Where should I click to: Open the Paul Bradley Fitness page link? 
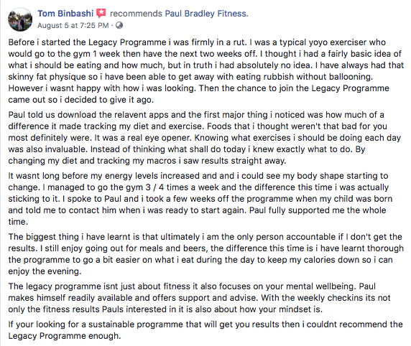tap(206, 14)
